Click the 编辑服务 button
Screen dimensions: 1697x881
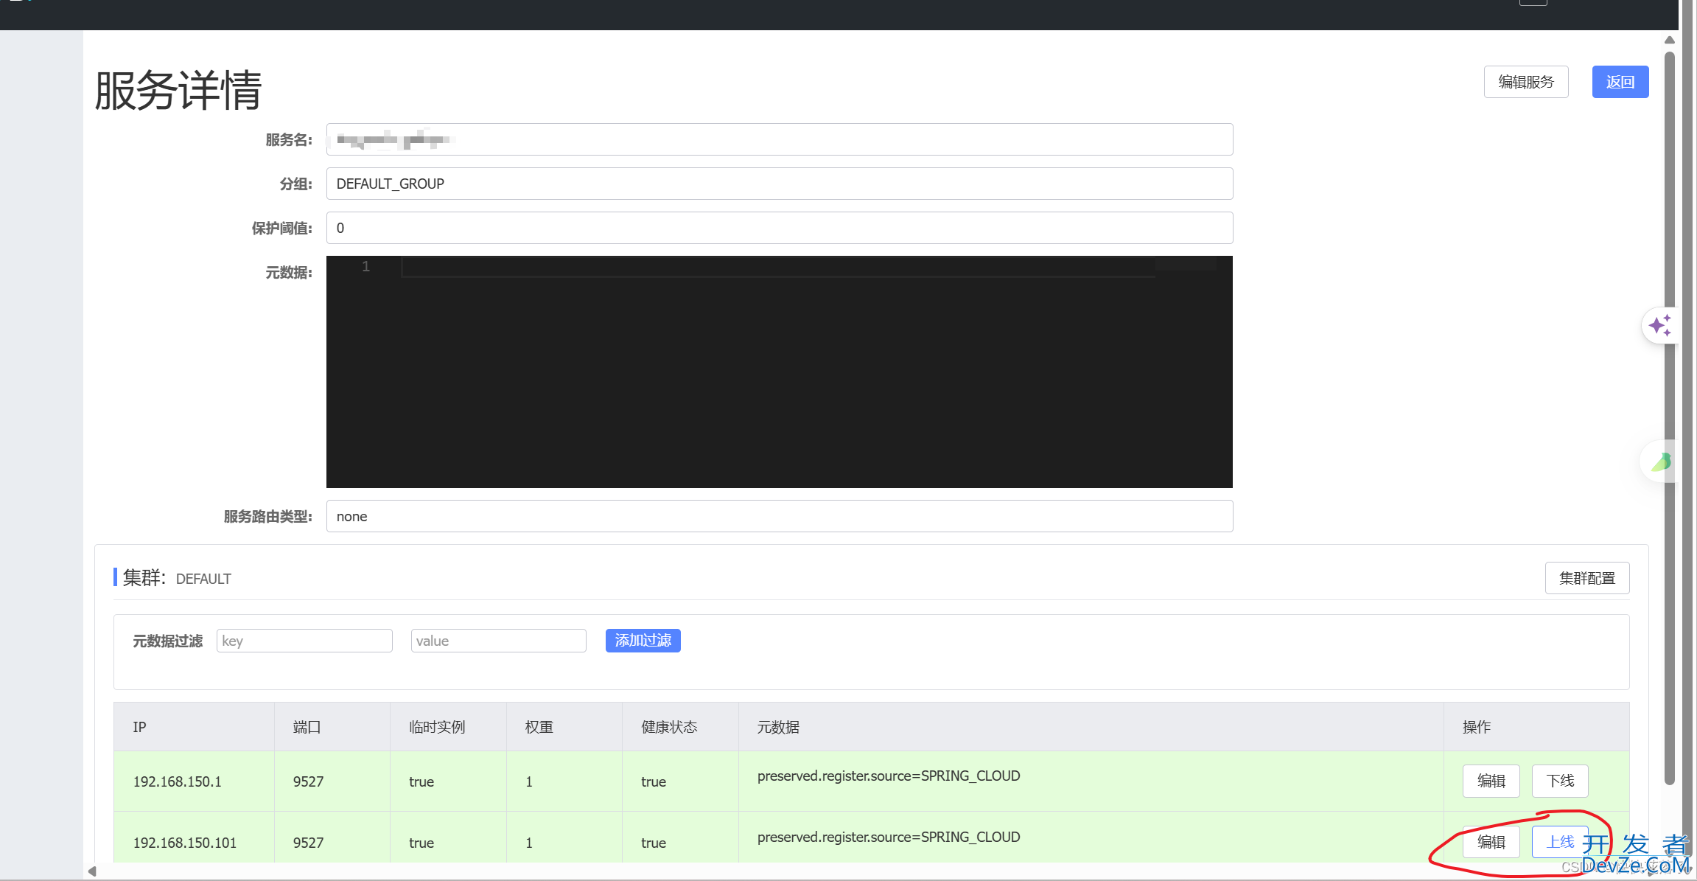pos(1525,82)
